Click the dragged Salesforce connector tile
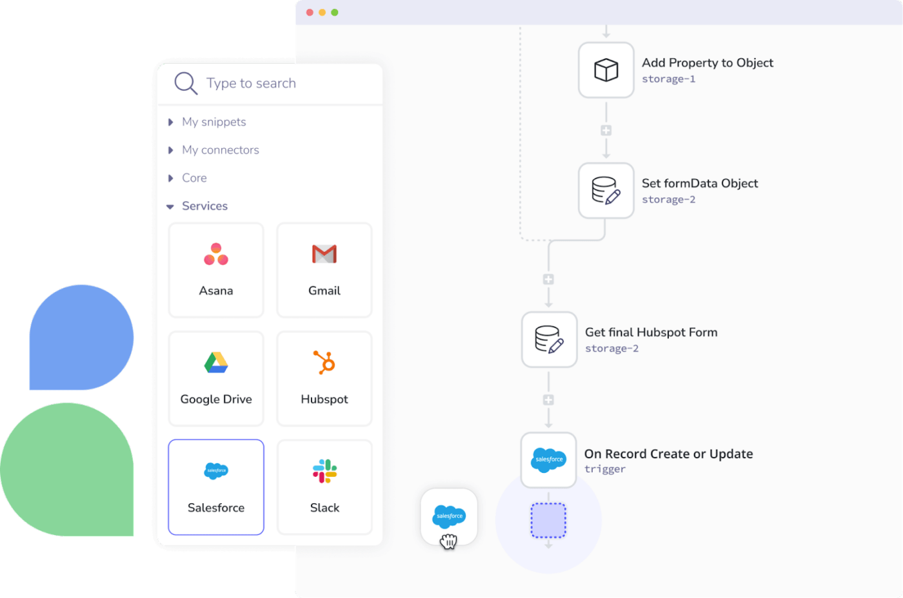Viewport: 903px width, 598px height. (449, 517)
